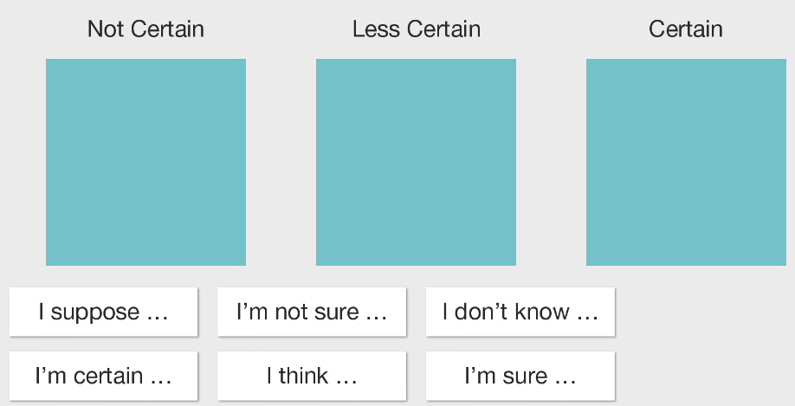Click the center of the middle teal drop zone
The height and width of the screenshot is (406, 795).
[x=417, y=162]
